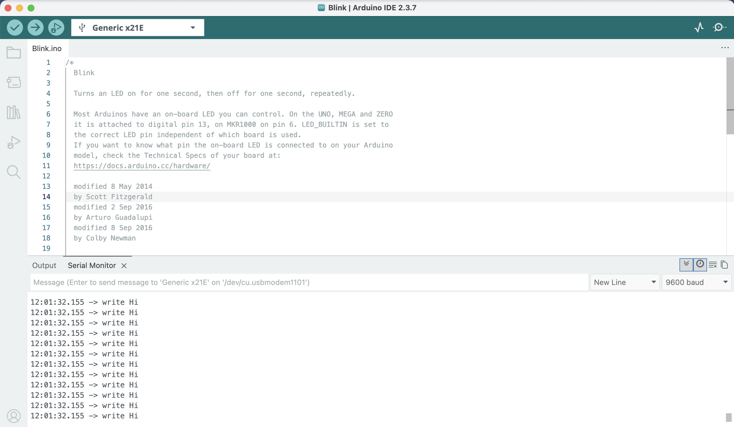
Task: Close the Arduino IDE window
Action: 8,8
